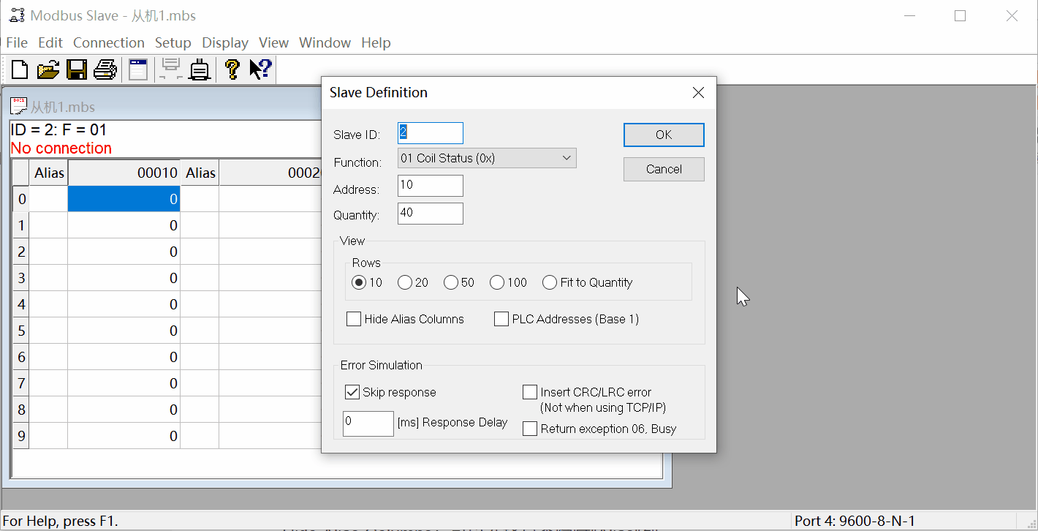1038x531 pixels.
Task: Select the 50 rows radio button
Action: [451, 282]
